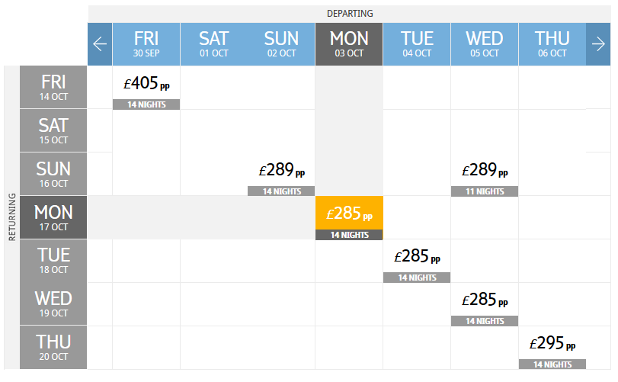The image size is (618, 382).
Task: Choose the £295 pp Thursday fare
Action: pyautogui.click(x=552, y=348)
